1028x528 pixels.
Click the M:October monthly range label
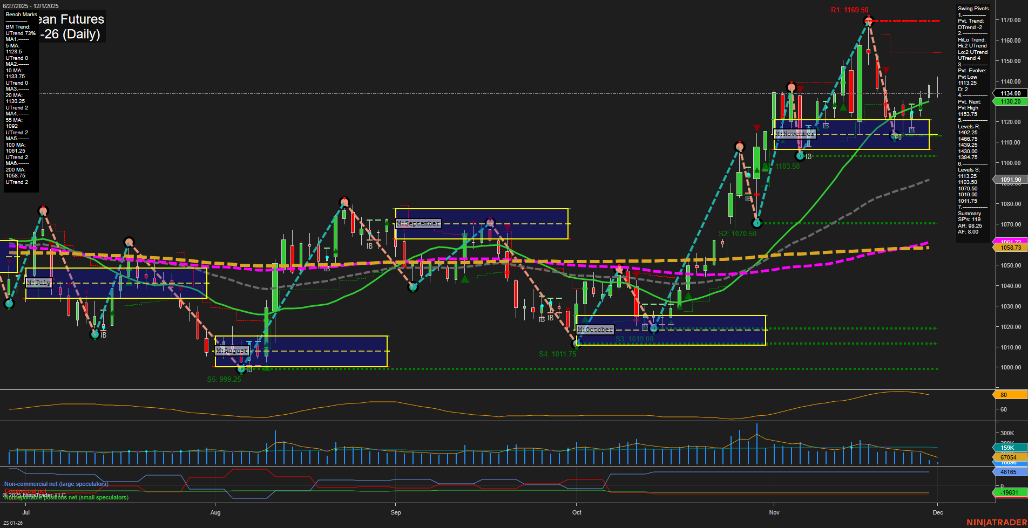(x=594, y=329)
